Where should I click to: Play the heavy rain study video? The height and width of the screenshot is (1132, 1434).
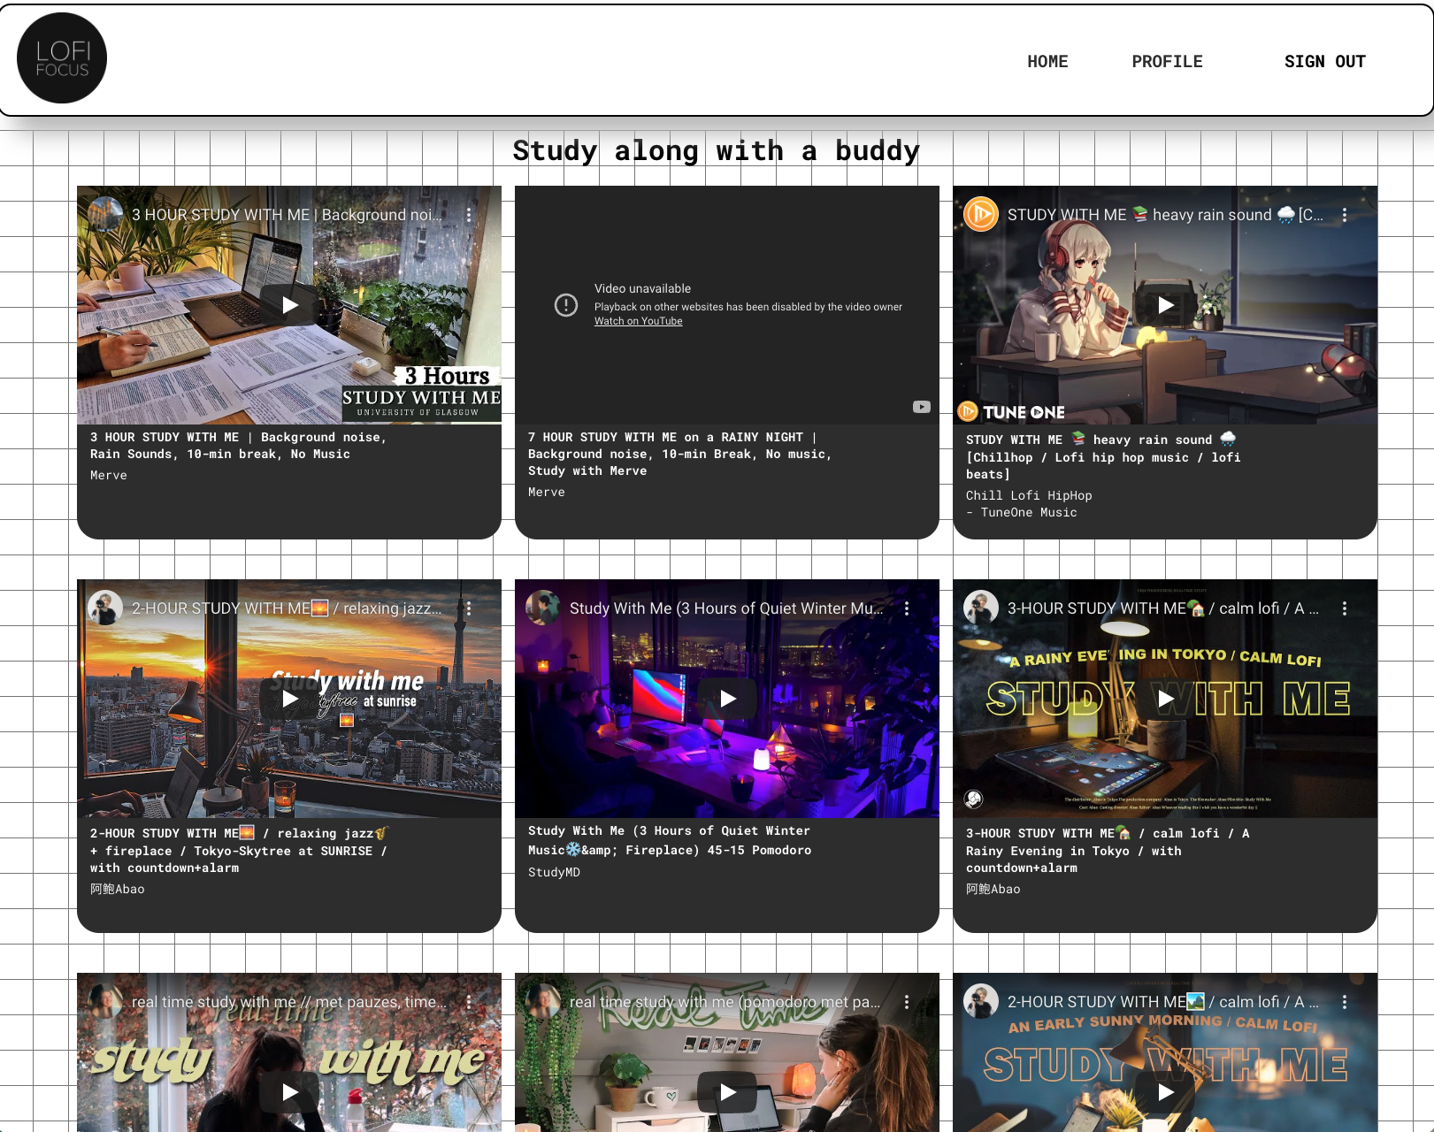[x=1165, y=305]
